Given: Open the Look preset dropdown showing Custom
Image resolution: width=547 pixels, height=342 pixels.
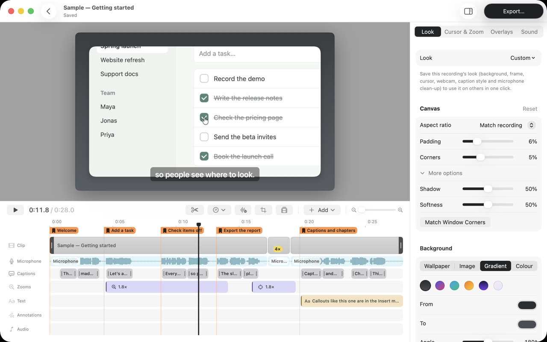Looking at the screenshot, I should point(522,58).
